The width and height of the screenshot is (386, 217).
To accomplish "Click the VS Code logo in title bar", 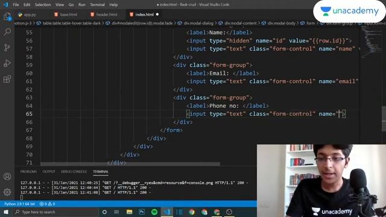I will 5,4.
